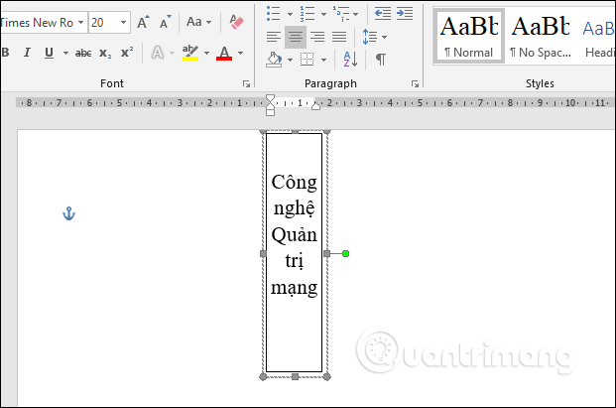Open numbering style dropdown arrow
This screenshot has height=408, width=616.
pos(323,14)
